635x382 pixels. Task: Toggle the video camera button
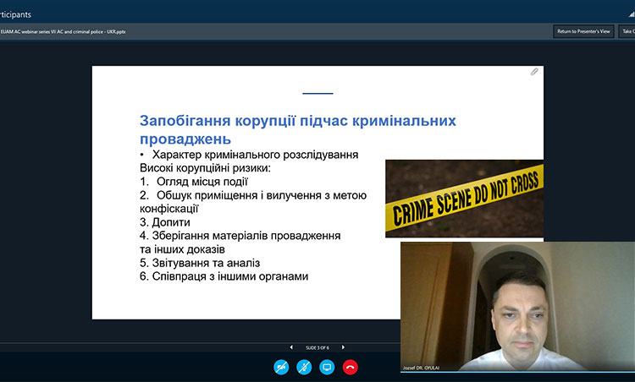[x=281, y=367]
